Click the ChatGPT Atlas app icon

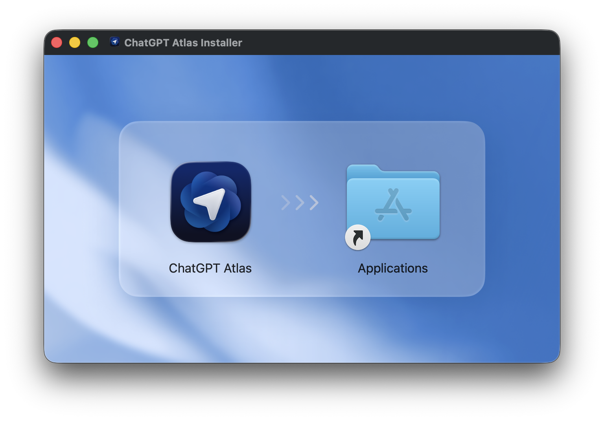210,202
